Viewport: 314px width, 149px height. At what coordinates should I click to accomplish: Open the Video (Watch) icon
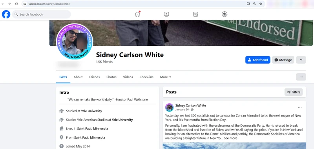166,14
